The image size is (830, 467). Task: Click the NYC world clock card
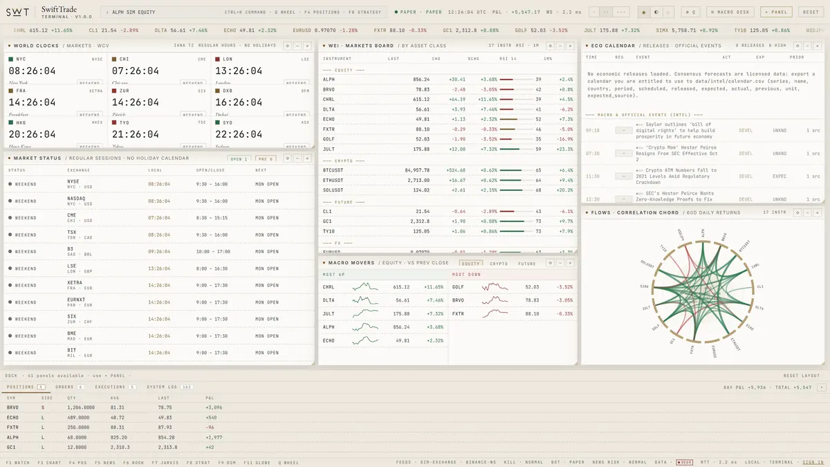(55, 68)
